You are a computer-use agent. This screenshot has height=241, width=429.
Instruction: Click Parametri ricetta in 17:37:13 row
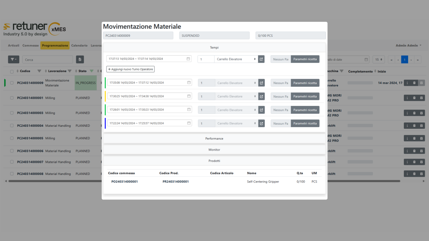pyautogui.click(x=305, y=59)
